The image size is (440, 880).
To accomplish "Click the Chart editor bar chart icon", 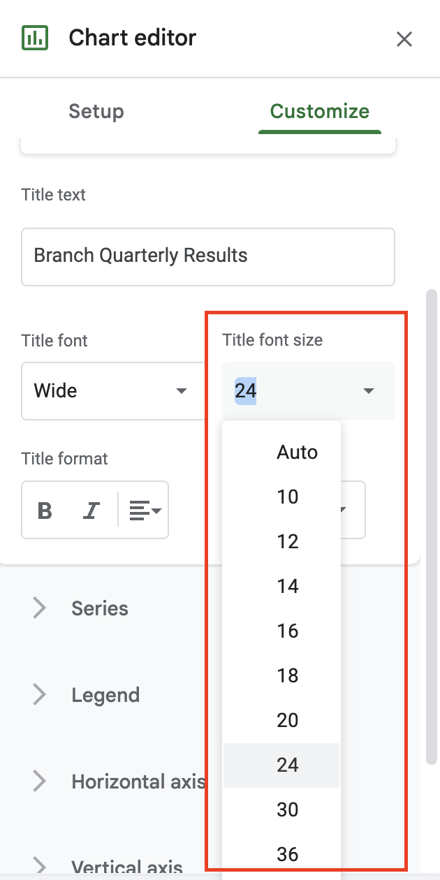I will [34, 38].
